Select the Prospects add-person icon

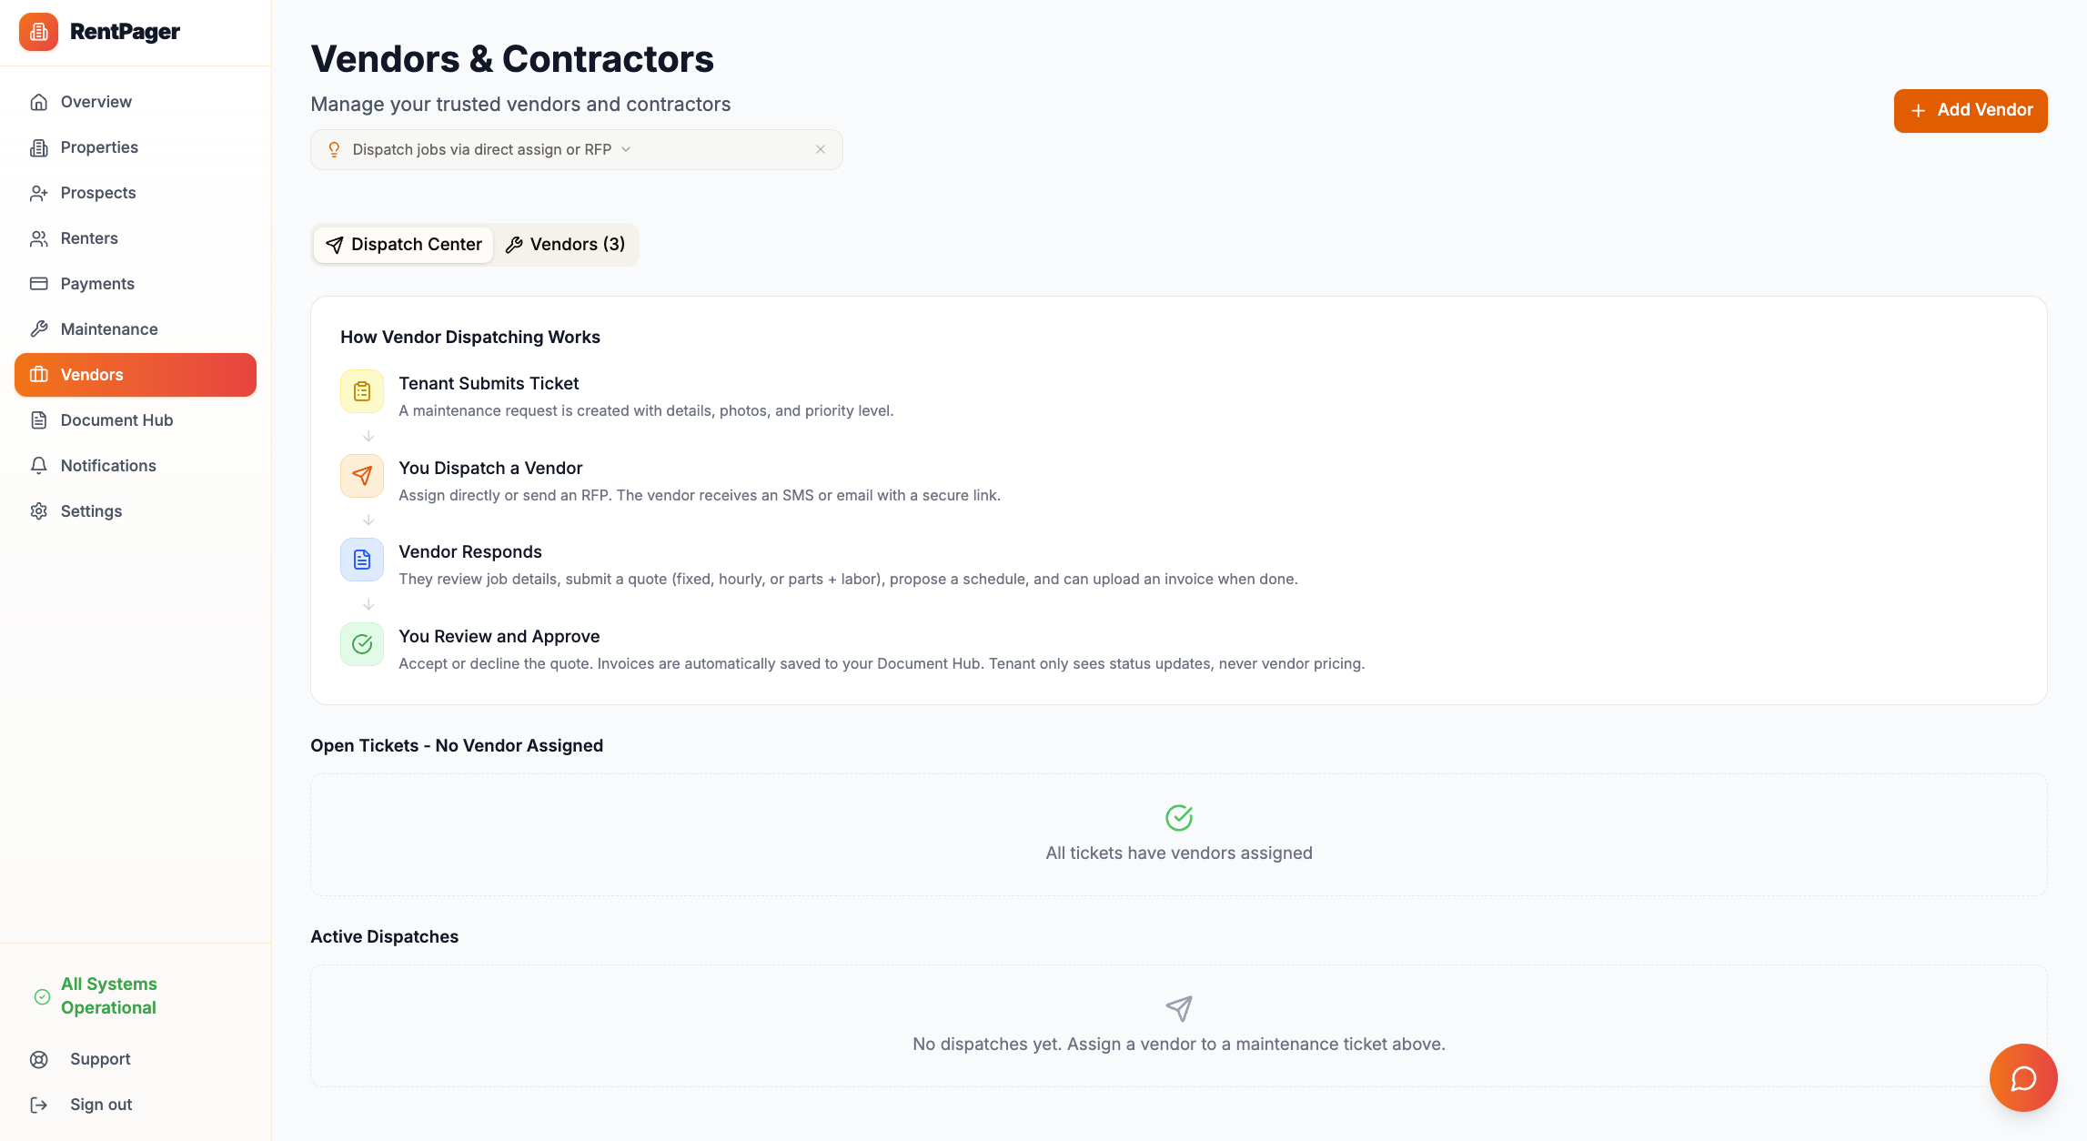point(39,192)
